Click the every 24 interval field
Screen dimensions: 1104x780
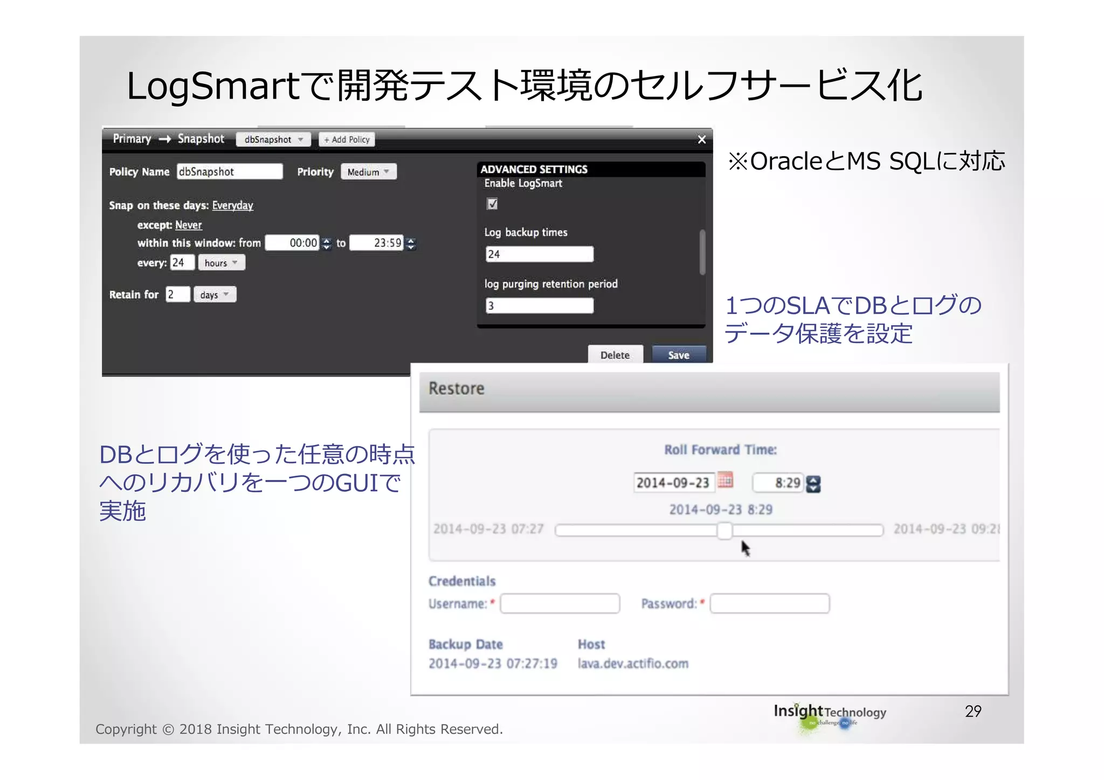182,263
